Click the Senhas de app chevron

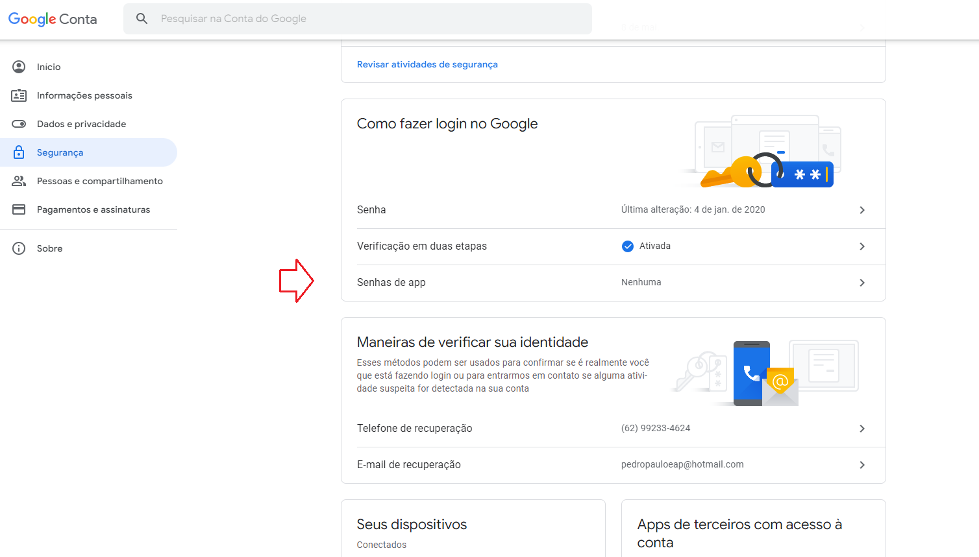[x=862, y=283]
